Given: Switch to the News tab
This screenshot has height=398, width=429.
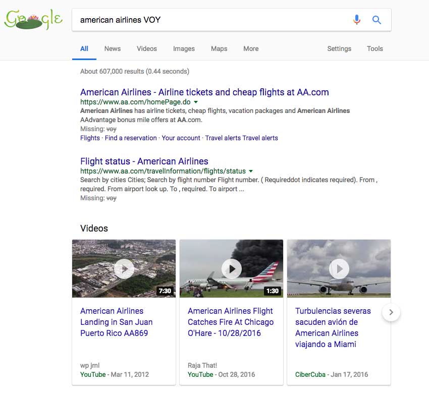Looking at the screenshot, I should click(x=113, y=49).
